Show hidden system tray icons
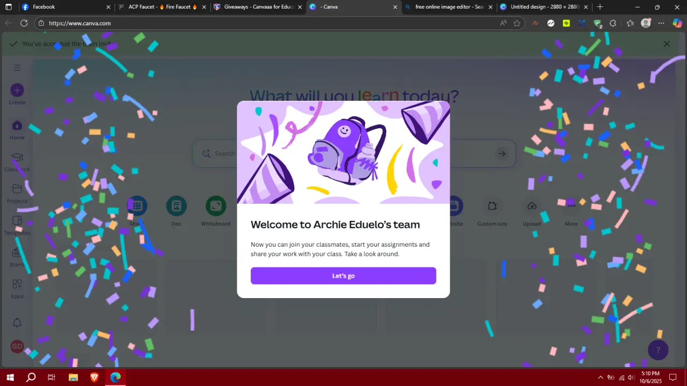 (x=600, y=377)
